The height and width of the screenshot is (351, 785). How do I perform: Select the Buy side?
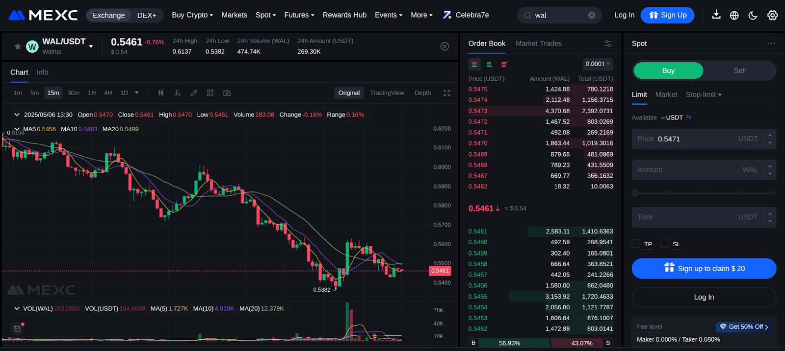click(668, 70)
